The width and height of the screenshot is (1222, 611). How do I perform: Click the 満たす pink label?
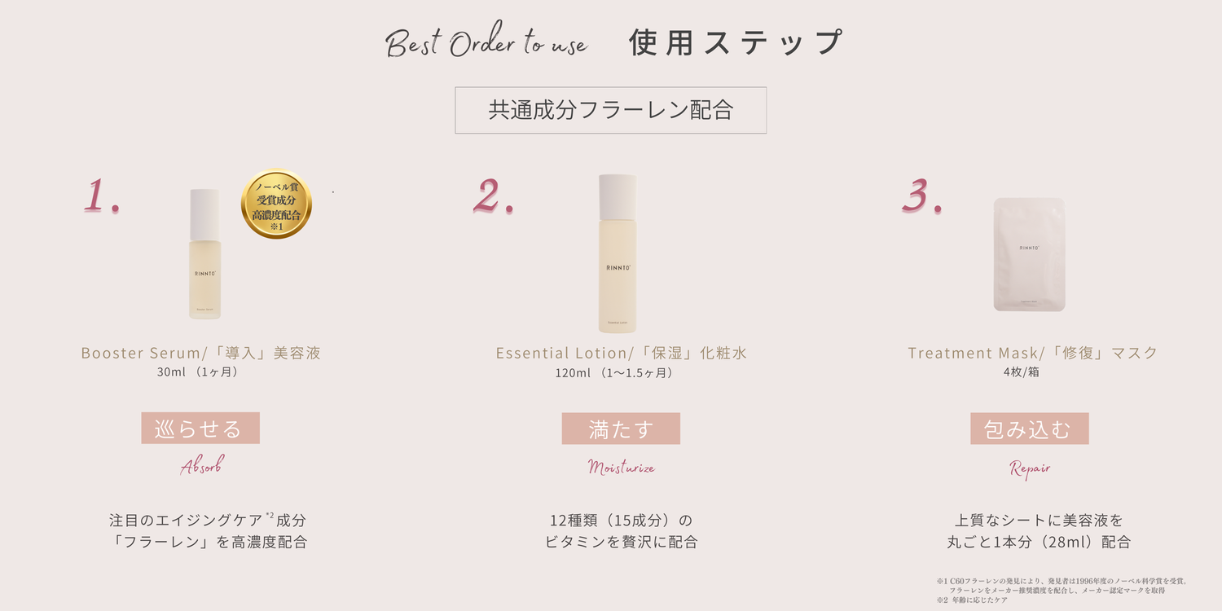click(x=621, y=429)
